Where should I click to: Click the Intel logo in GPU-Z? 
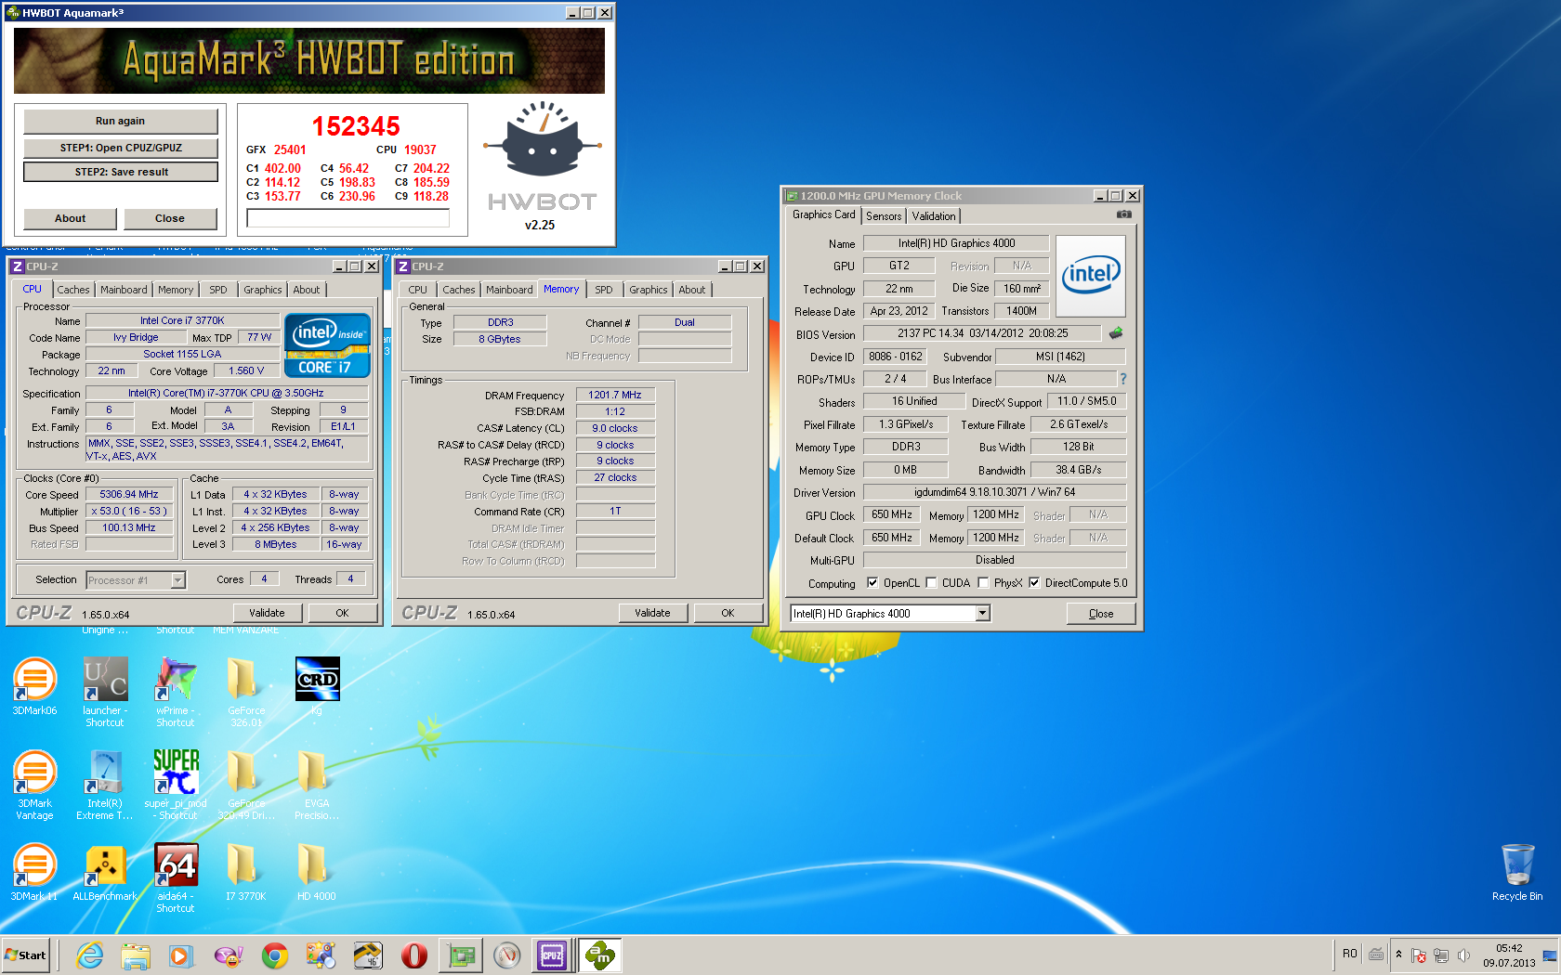click(x=1092, y=275)
